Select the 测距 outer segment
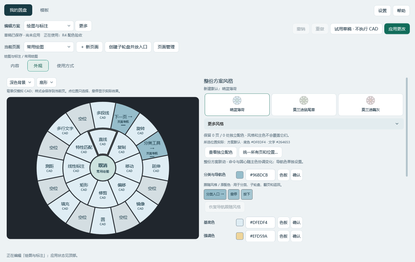The height and width of the screenshot is (262, 415). [x=50, y=168]
